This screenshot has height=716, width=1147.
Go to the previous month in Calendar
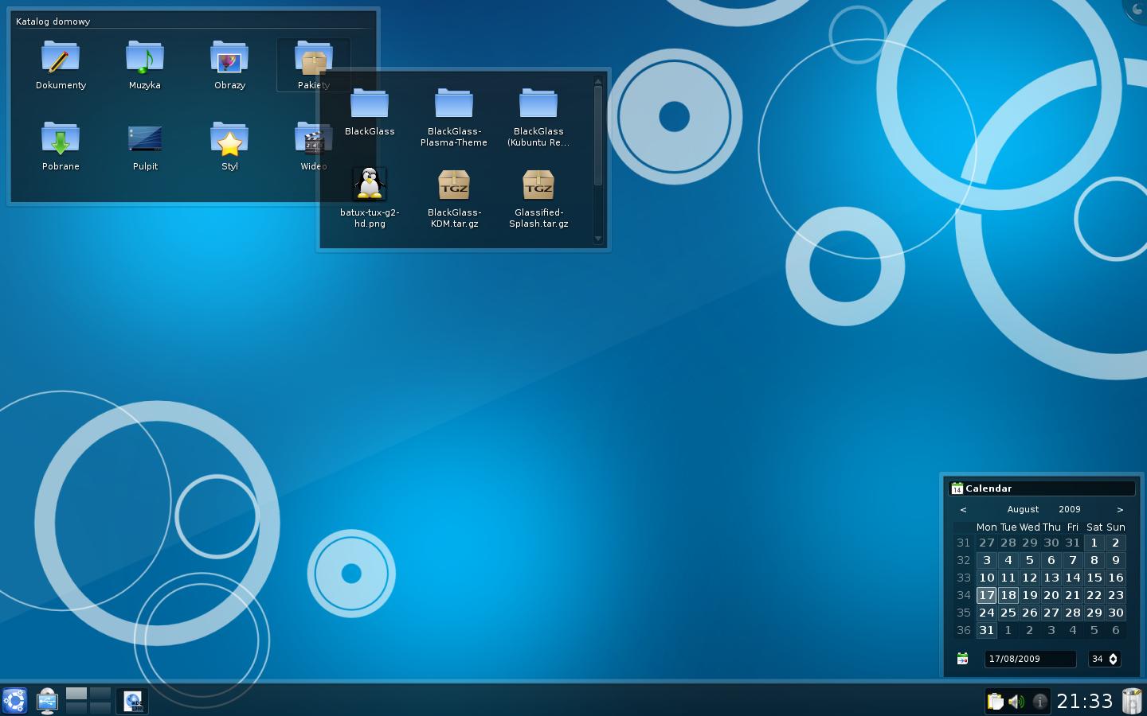coord(963,509)
